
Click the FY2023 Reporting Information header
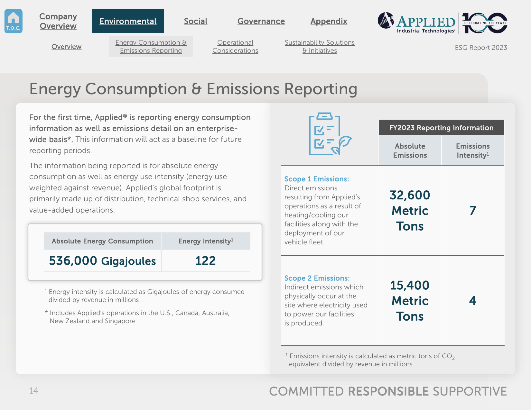tap(441, 128)
